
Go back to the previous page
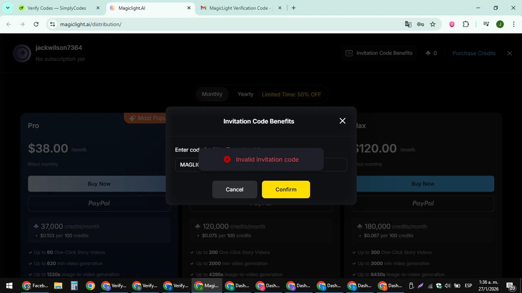[9, 24]
